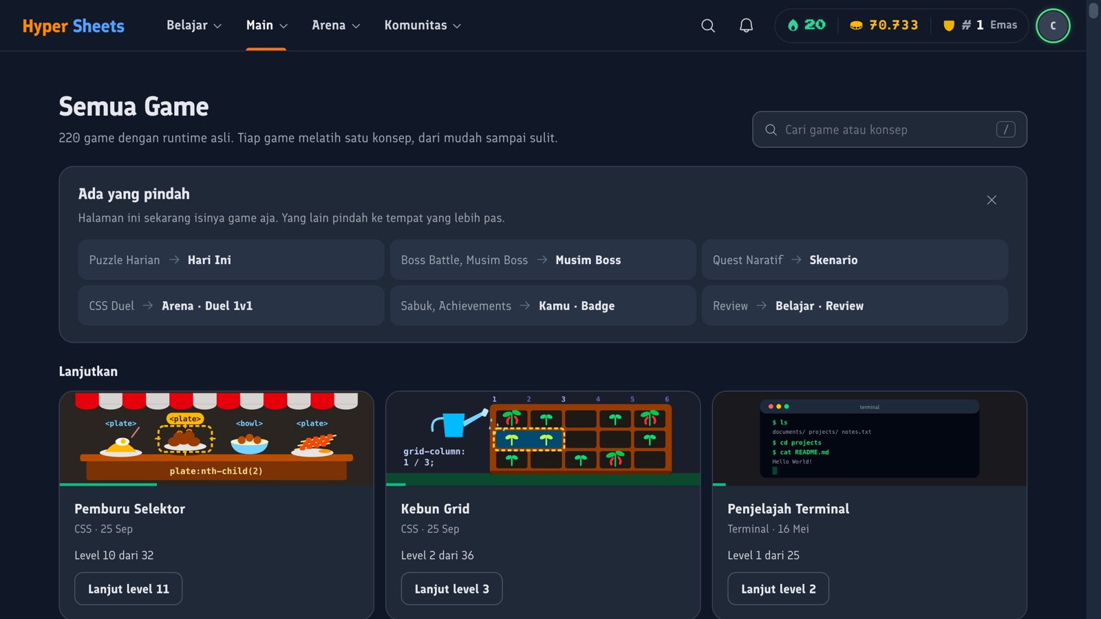Open Kebun Grid game thumbnail
The height and width of the screenshot is (619, 1101).
tap(543, 438)
